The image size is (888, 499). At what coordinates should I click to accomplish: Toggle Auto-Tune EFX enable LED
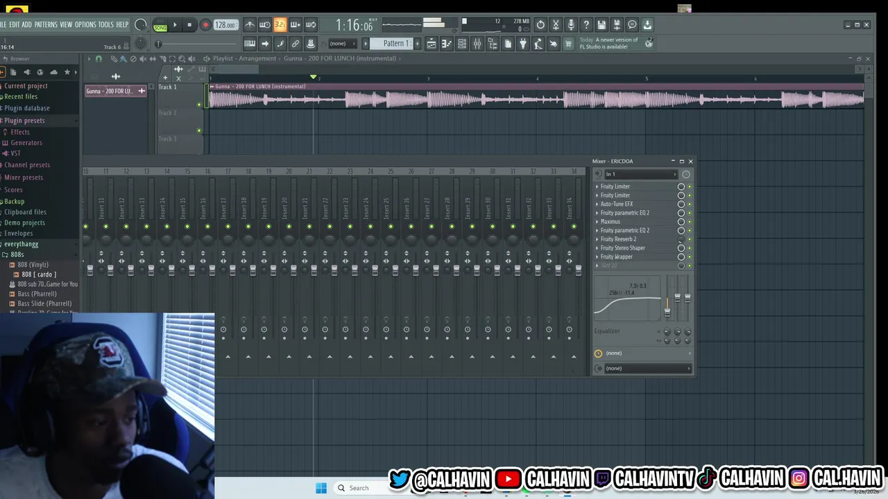[x=690, y=204]
